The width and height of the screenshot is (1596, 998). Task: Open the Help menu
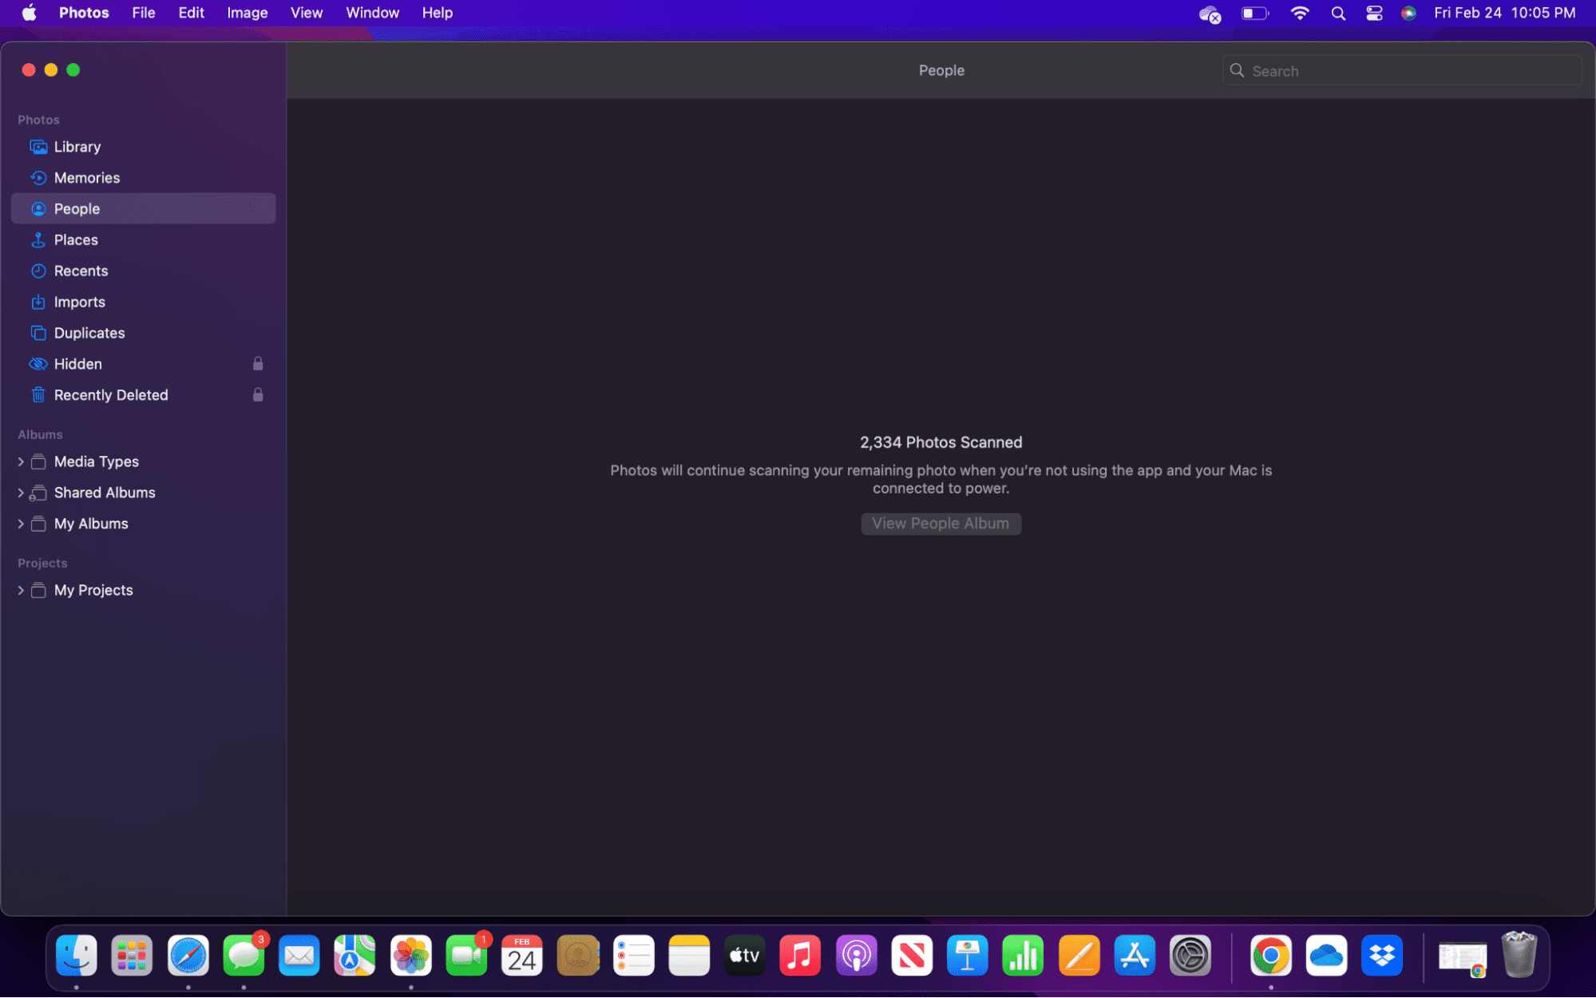click(438, 13)
